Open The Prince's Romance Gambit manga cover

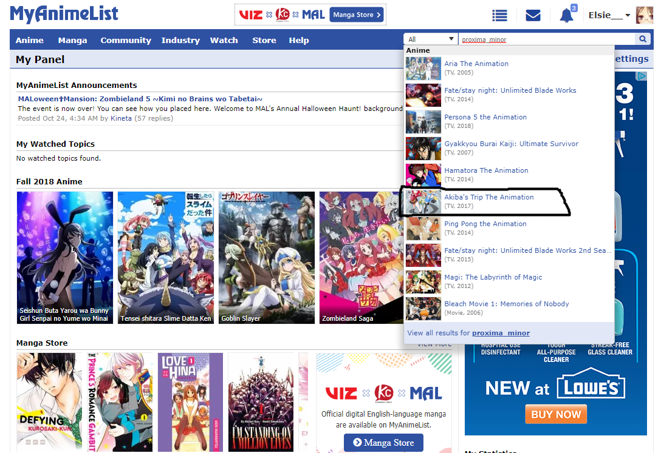pyautogui.click(x=120, y=402)
